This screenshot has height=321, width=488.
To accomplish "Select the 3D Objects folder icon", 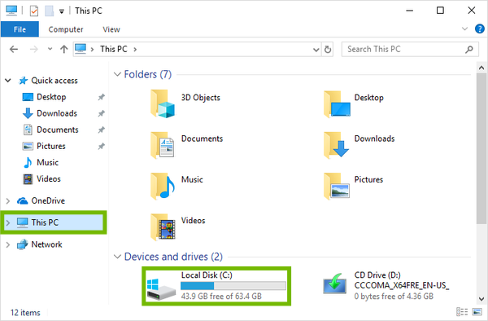I will click(163, 103).
